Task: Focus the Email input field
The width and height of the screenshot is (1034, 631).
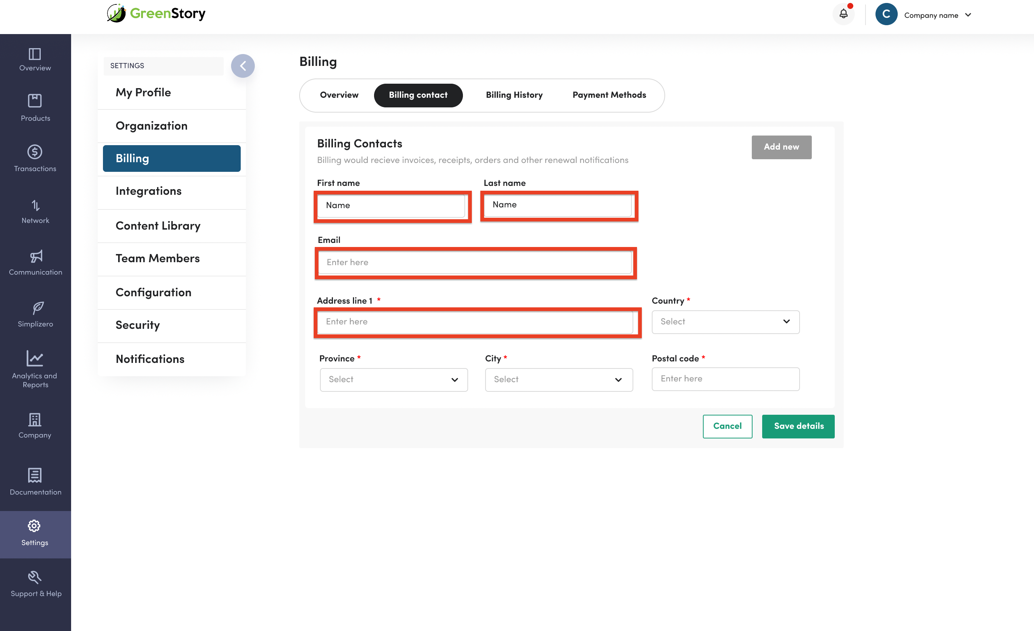Action: tap(475, 263)
